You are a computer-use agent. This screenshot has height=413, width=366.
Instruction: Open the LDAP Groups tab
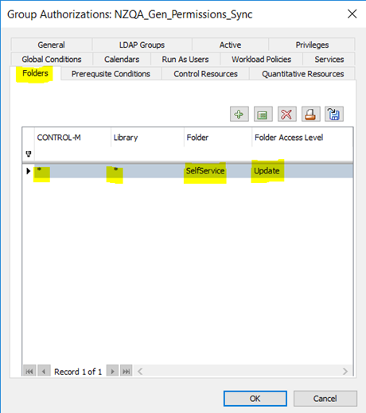[x=142, y=45]
